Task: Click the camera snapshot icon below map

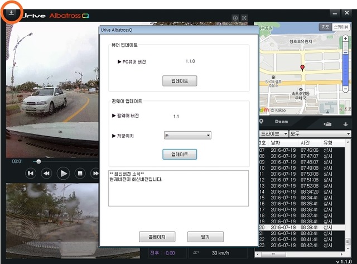Action: [327, 124]
